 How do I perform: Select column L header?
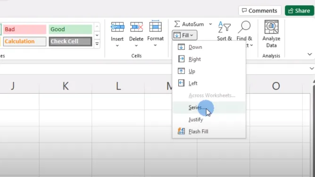click(x=118, y=86)
